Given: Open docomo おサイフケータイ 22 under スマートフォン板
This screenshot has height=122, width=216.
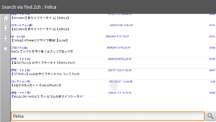Looking at the screenshot, I should point(40,29).
